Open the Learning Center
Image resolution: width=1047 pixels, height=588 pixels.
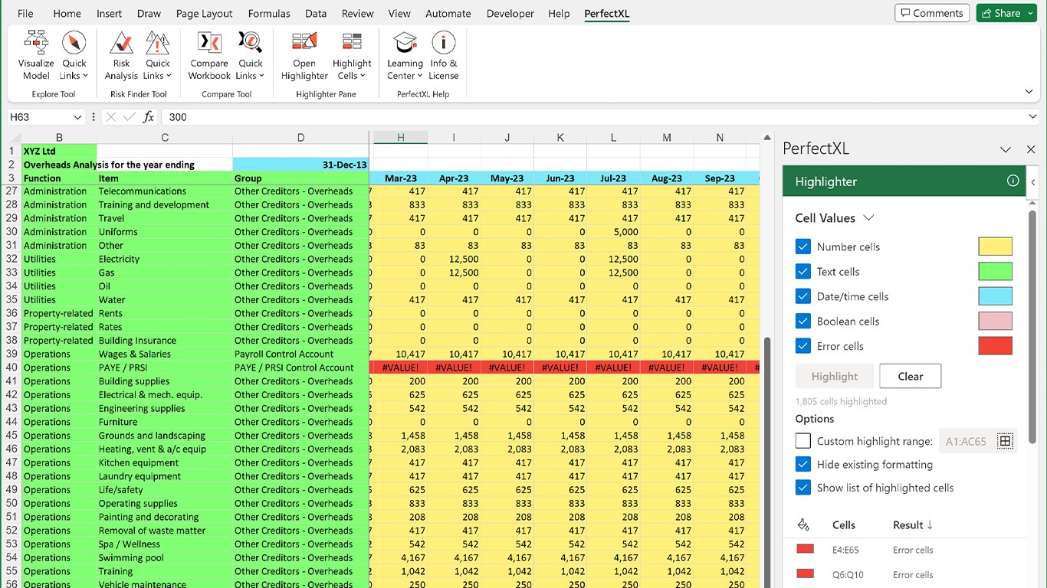click(x=405, y=56)
